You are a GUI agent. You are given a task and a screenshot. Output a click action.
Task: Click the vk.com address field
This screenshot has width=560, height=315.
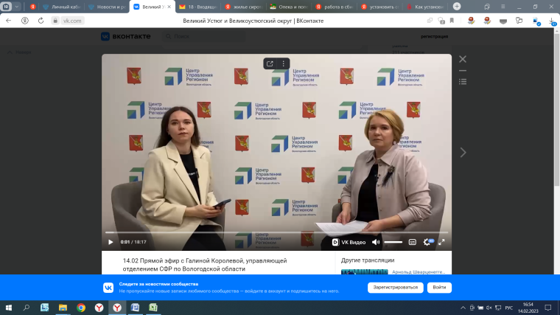tap(72, 21)
